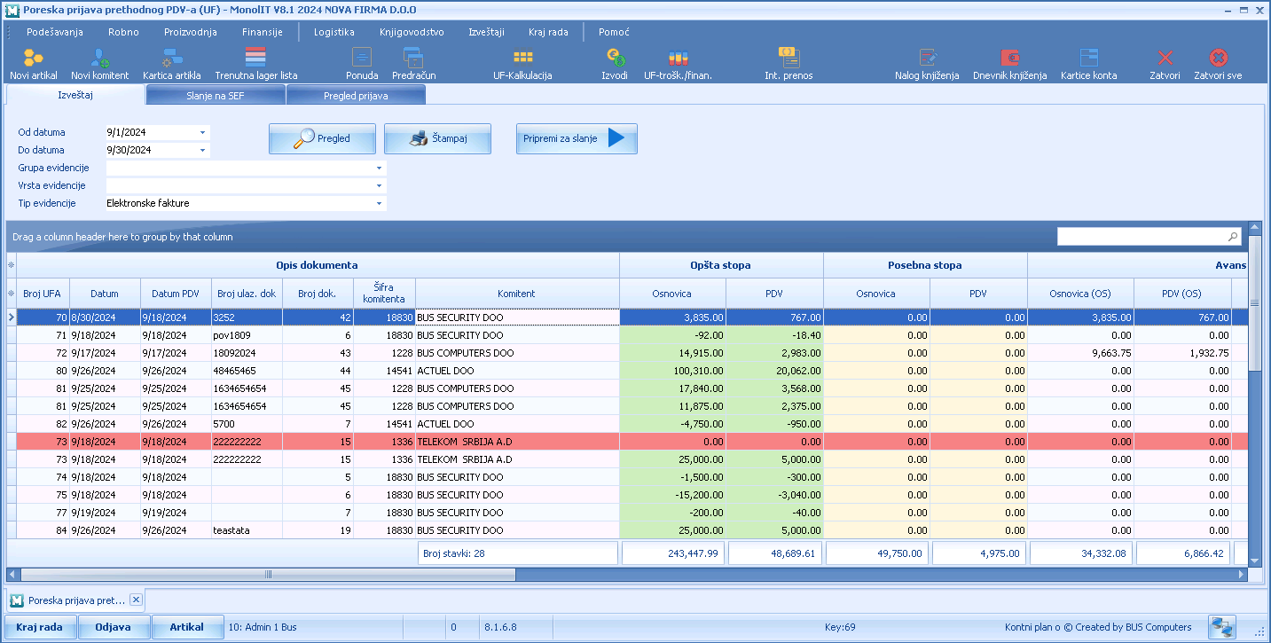
Task: Click the Pregled button
Action: coord(322,138)
